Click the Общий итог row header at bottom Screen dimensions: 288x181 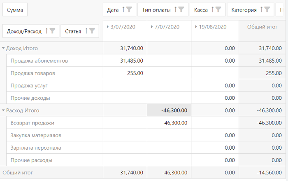pyautogui.click(x=51, y=172)
